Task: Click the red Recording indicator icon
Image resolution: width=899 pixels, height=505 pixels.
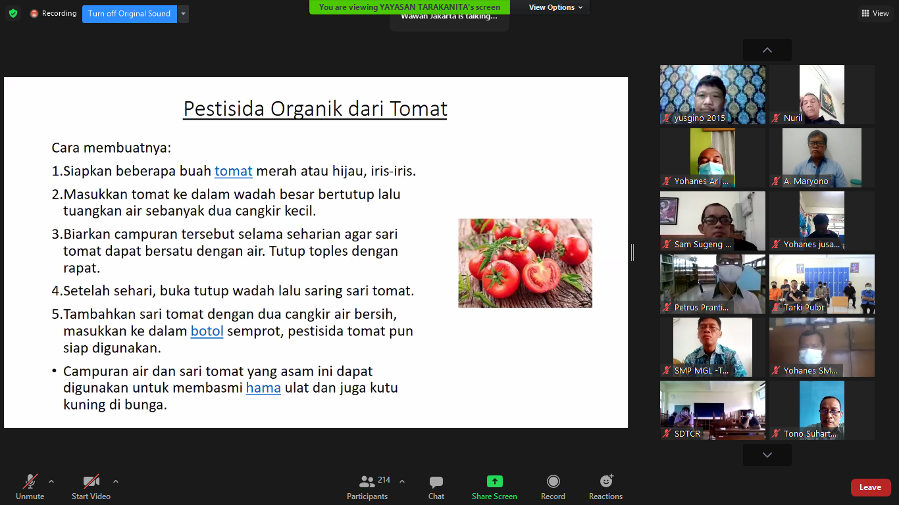Action: point(34,13)
